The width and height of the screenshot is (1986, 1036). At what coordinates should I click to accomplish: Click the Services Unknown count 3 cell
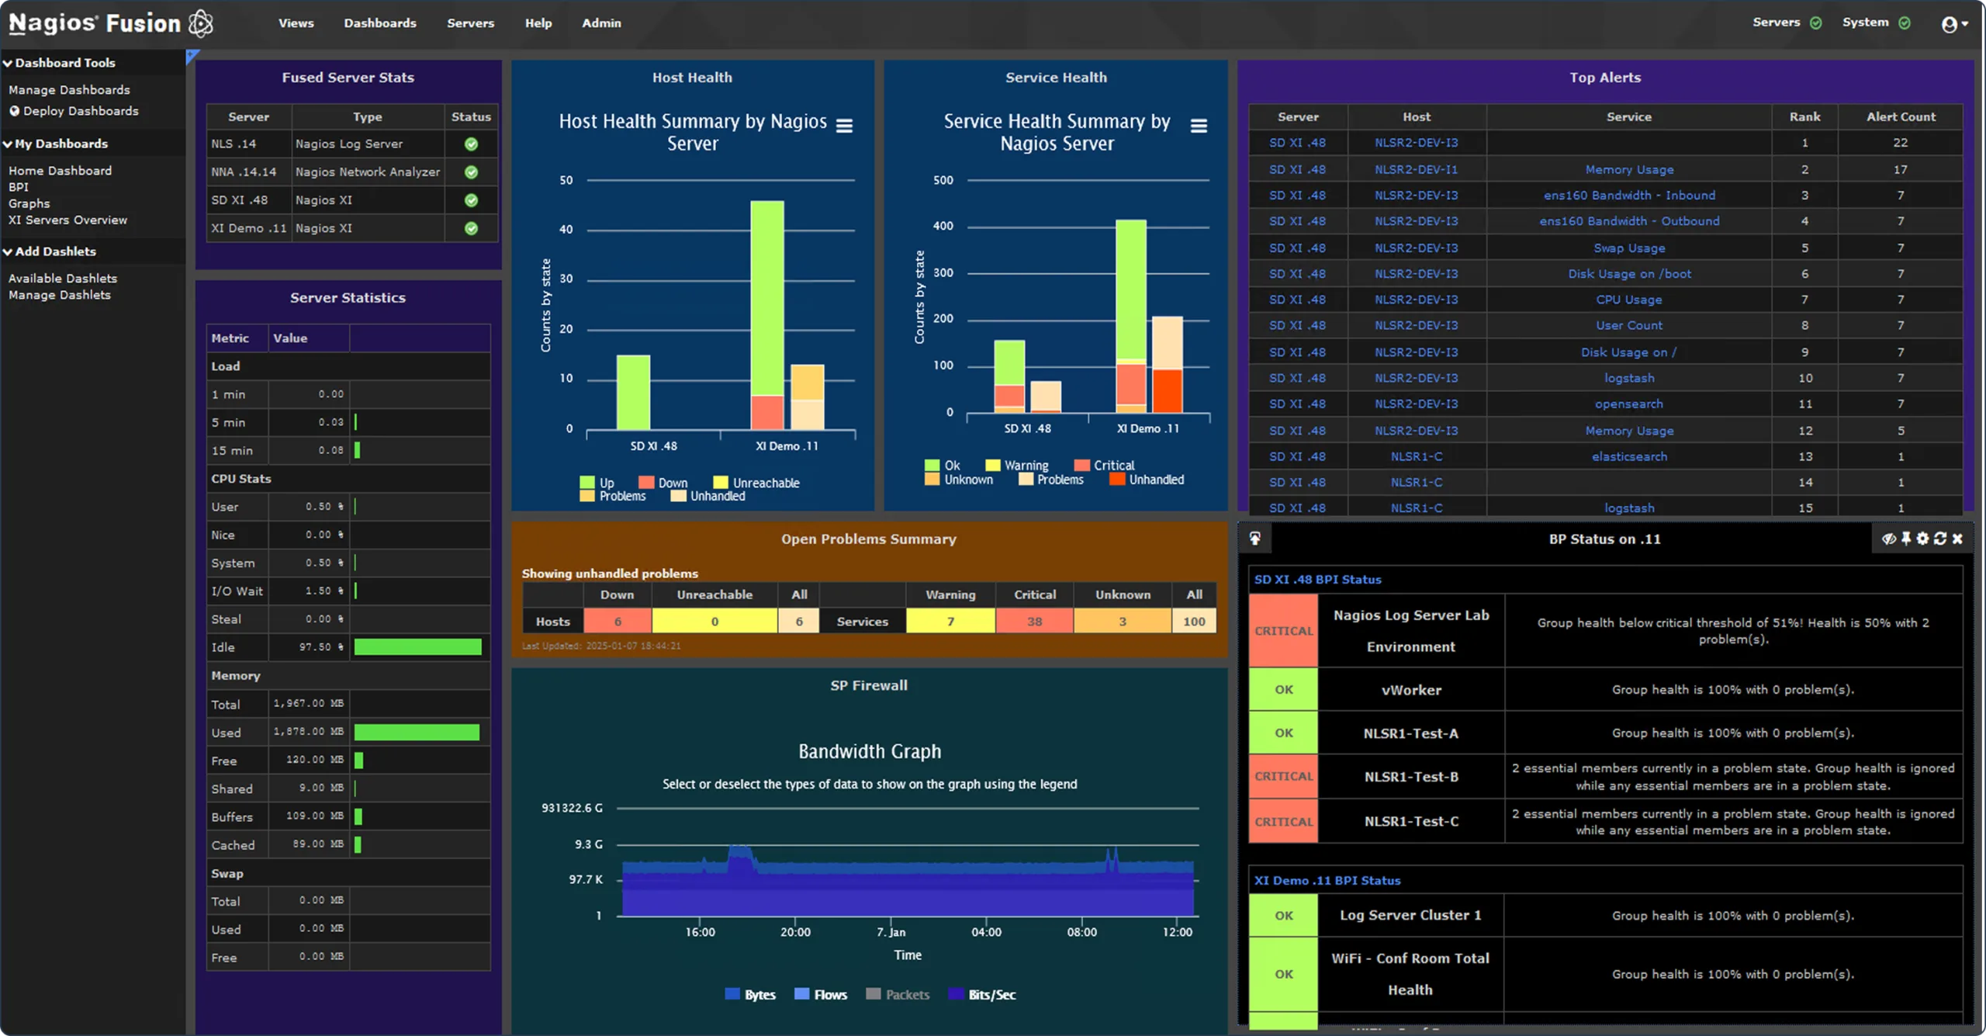[1123, 621]
